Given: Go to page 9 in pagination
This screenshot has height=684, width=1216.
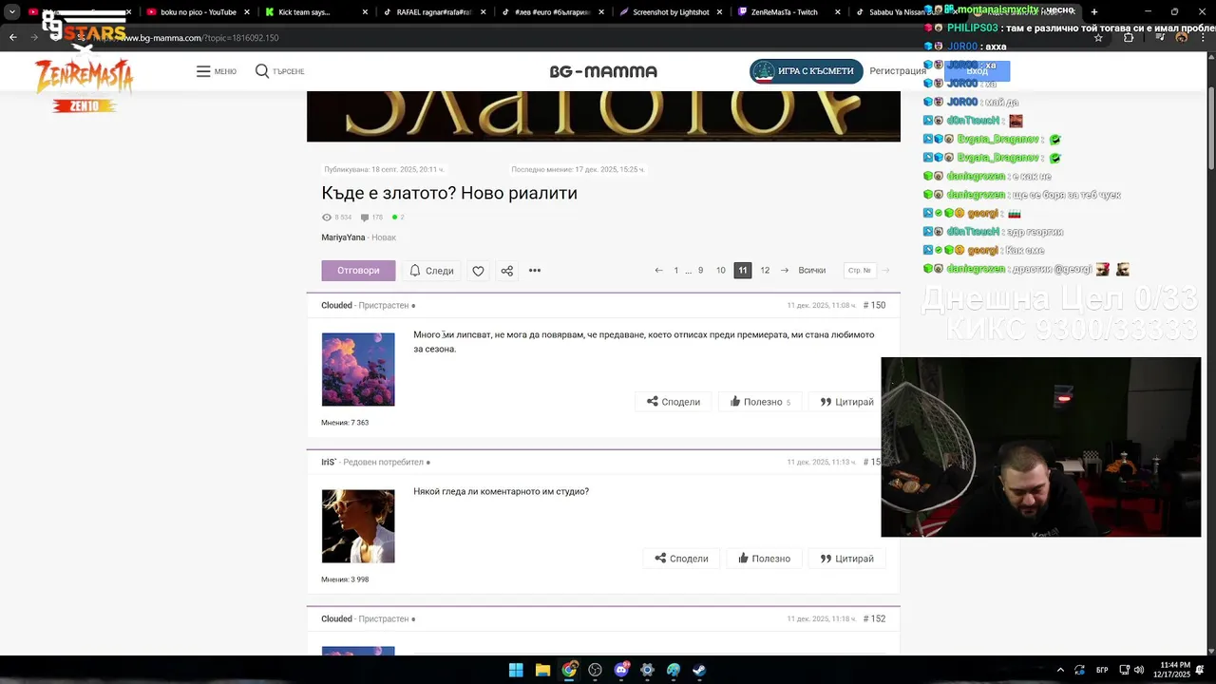Looking at the screenshot, I should 700,271.
